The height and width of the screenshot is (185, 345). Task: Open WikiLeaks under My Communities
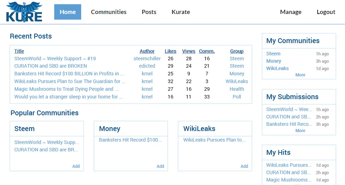277,68
